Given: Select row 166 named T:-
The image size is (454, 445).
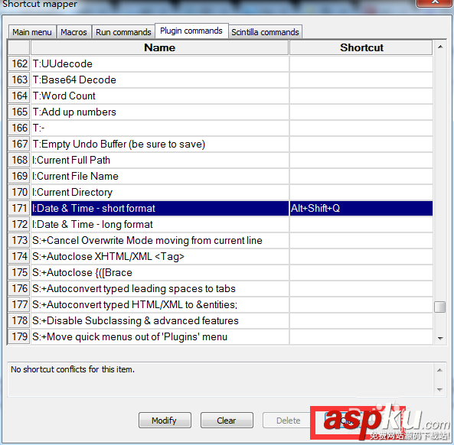Looking at the screenshot, I should (220, 128).
